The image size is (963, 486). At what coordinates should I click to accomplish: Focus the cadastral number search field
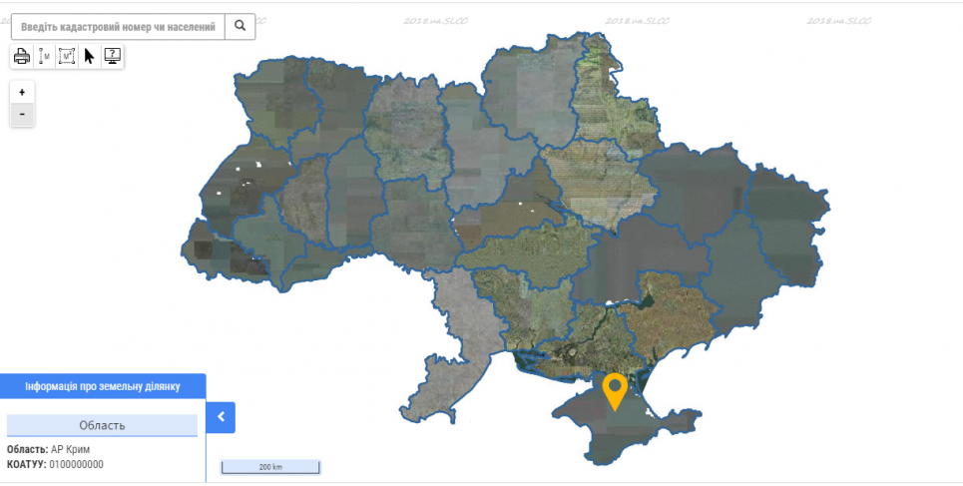tap(118, 27)
